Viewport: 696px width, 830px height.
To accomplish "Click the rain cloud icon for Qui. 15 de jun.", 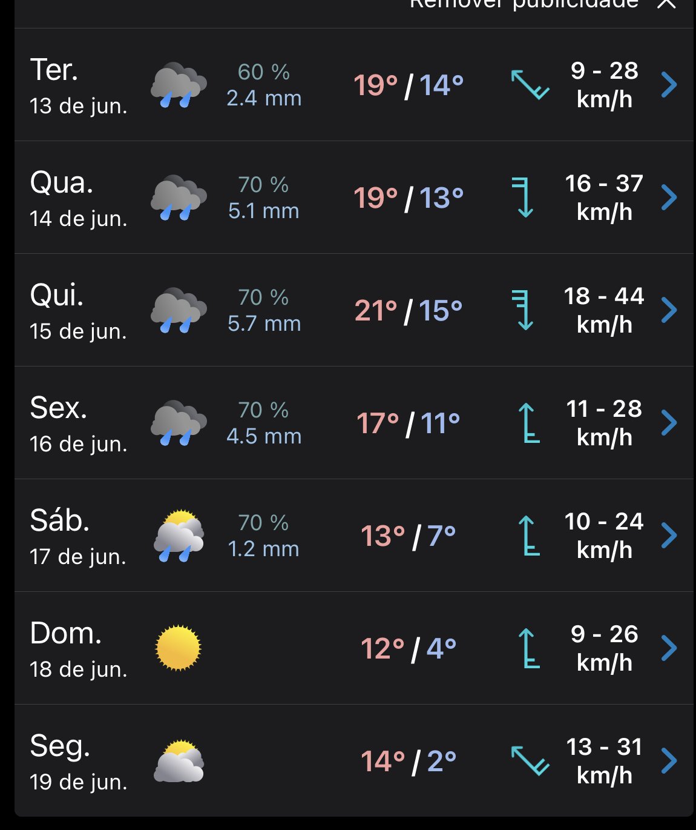I will click(179, 310).
